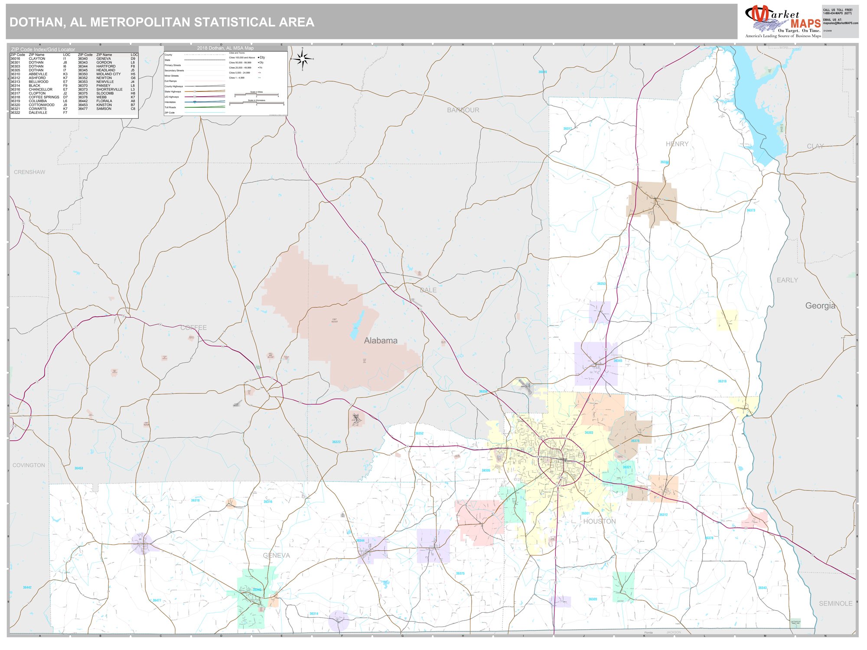
Task: Select the 36375 SLOCOMB index row
Action: [107, 93]
